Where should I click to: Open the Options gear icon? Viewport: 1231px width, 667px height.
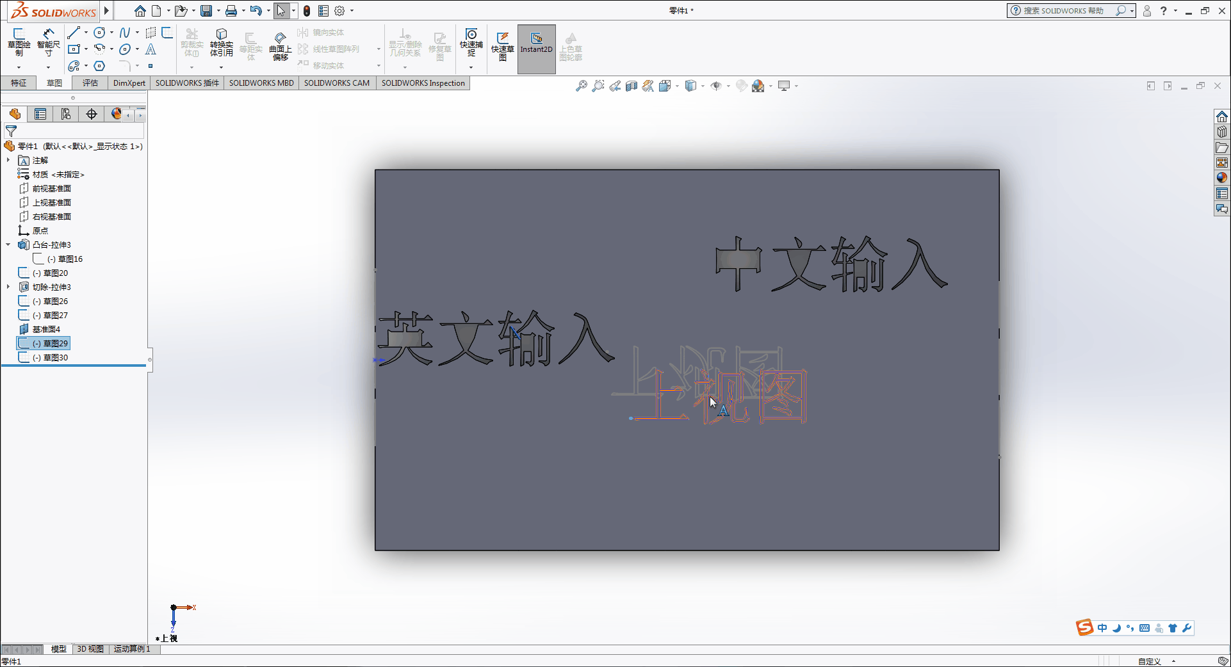click(x=340, y=11)
